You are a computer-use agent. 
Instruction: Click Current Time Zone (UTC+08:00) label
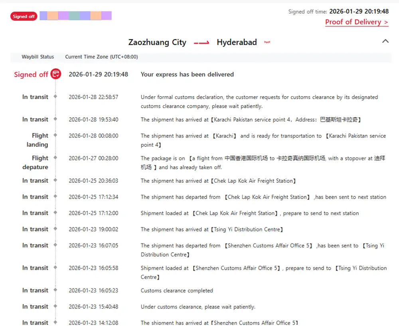101,57
